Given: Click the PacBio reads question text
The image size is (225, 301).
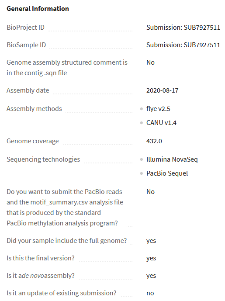Looking at the screenshot, I should [x=65, y=208].
